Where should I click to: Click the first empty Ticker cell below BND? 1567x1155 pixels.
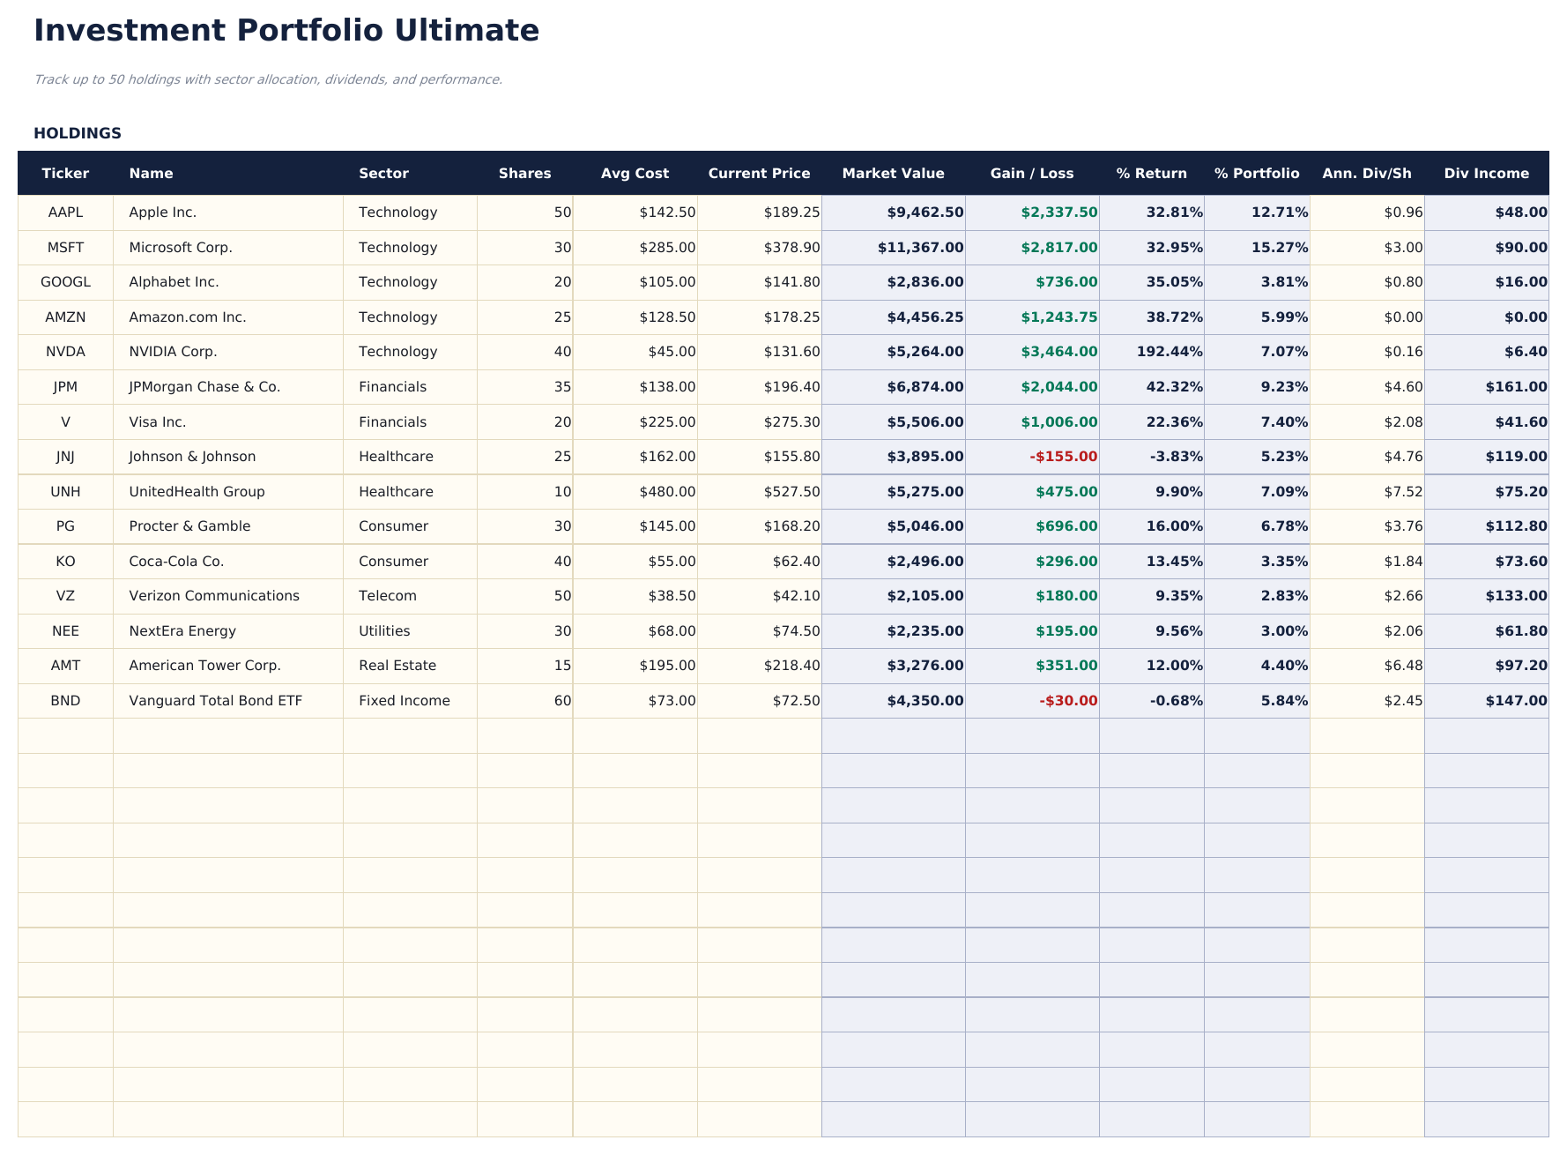[65, 735]
